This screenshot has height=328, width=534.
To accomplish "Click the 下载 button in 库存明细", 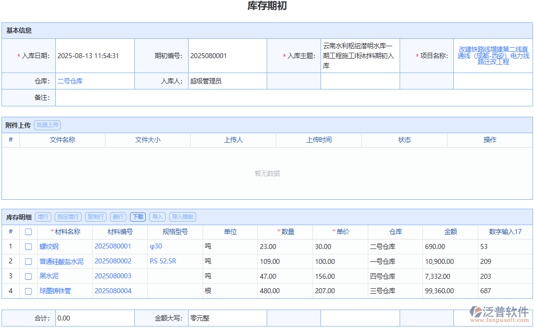I will point(138,217).
